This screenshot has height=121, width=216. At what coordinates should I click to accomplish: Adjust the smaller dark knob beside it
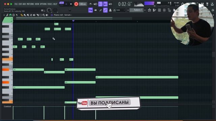[x=55, y=10]
